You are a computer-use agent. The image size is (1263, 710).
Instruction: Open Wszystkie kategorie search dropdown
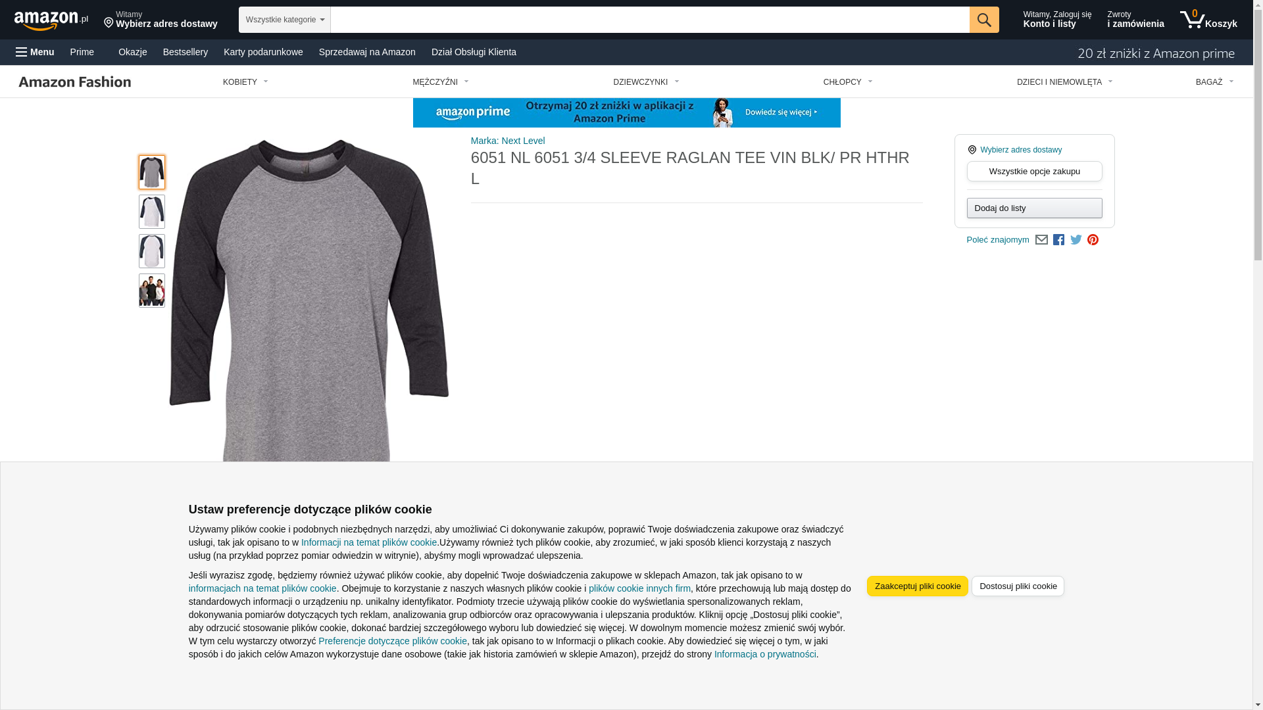click(284, 20)
